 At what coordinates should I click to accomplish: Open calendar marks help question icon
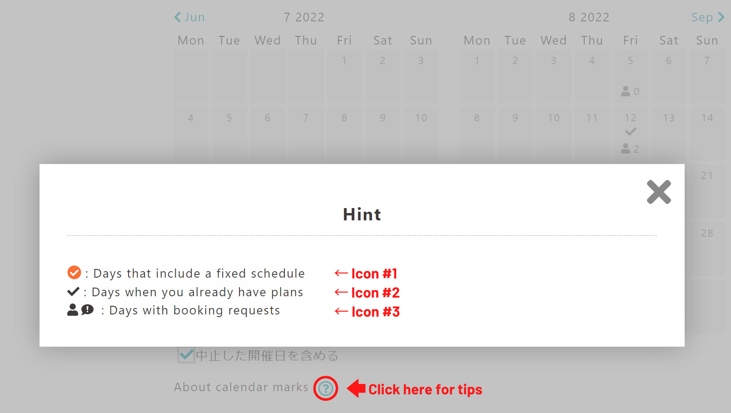click(325, 388)
